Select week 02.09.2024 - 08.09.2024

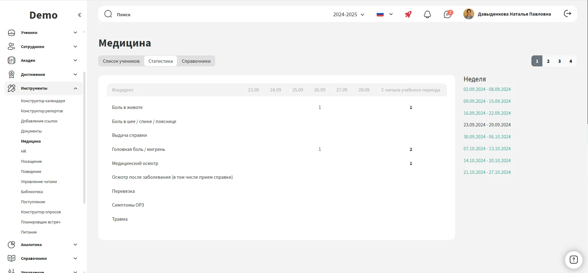[487, 89]
